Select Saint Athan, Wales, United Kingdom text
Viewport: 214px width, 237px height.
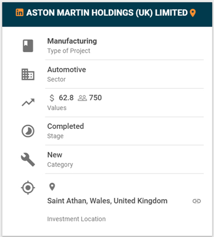coord(107,201)
